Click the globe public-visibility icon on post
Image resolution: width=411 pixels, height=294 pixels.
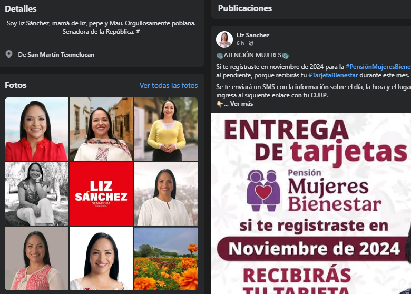(251, 43)
